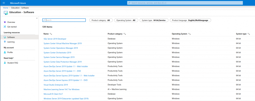
Task: Click the Microsoft Azure title in header
Action: [18, 3]
